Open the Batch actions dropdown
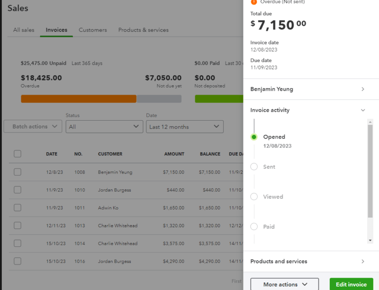 pos(32,126)
